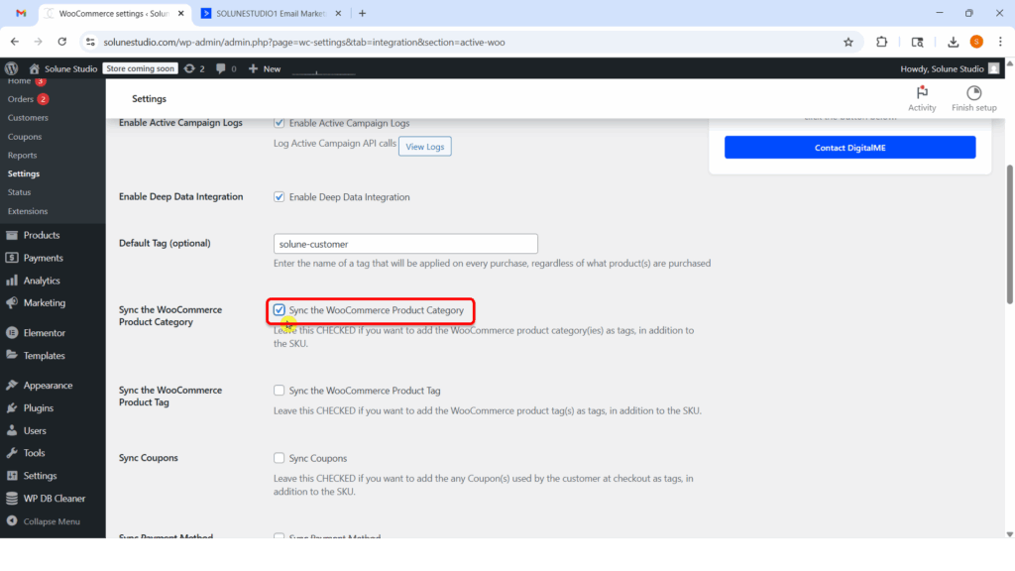Click the Marketing megaphone icon
Image resolution: width=1015 pixels, height=571 pixels.
tap(12, 303)
